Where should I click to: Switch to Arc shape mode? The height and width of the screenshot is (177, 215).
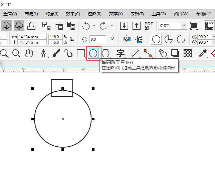coord(181,39)
